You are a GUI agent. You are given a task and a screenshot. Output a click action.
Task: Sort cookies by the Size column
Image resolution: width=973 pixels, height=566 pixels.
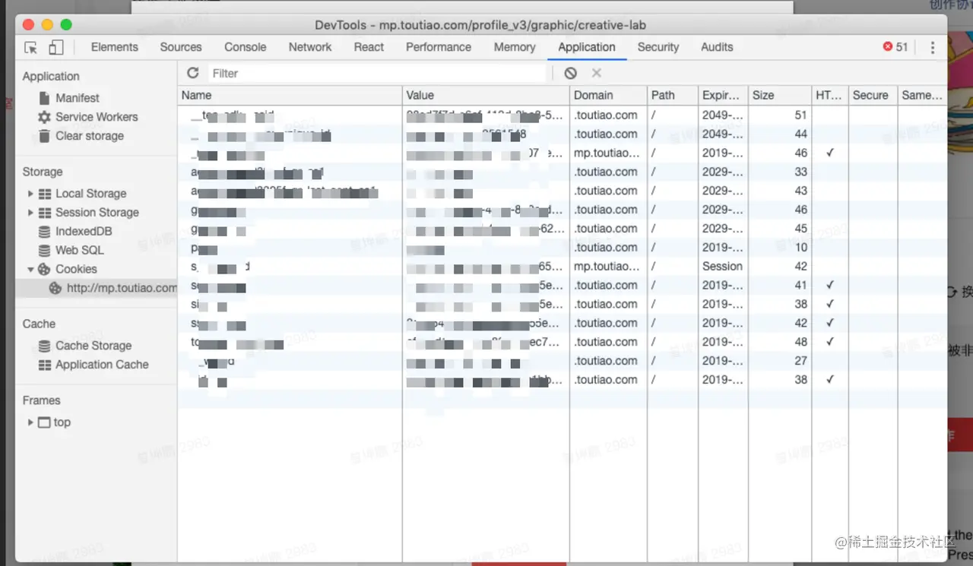(780, 96)
